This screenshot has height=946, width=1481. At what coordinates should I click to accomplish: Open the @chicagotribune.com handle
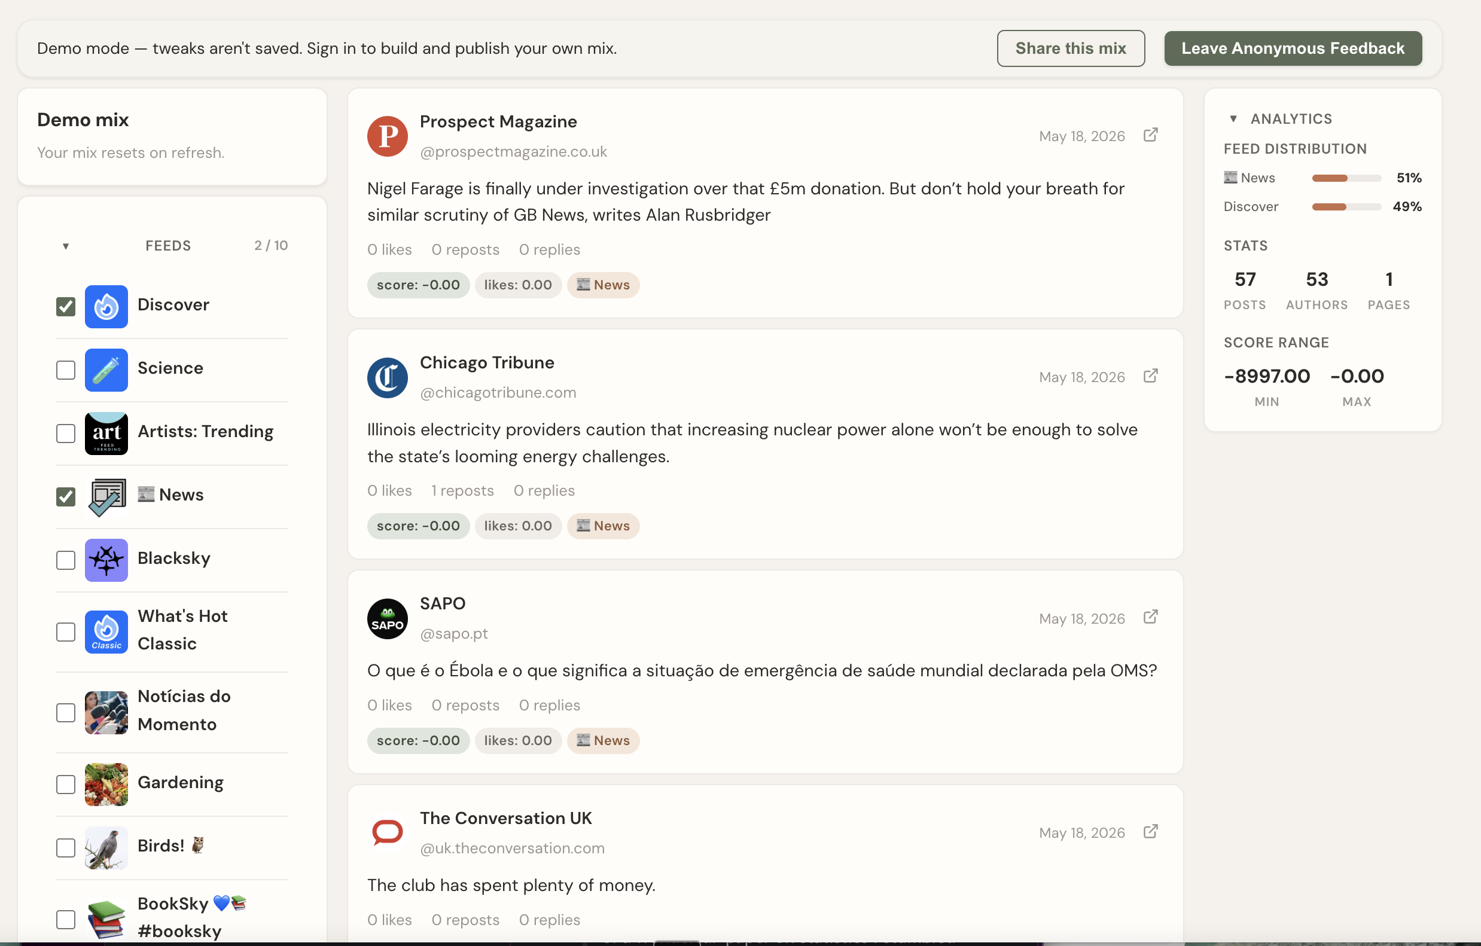498,392
